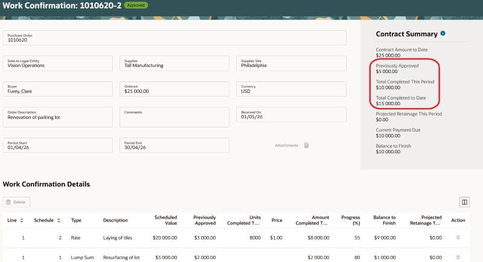Sort the table by the Schedule column arrows
The image size is (483, 262).
[59, 220]
